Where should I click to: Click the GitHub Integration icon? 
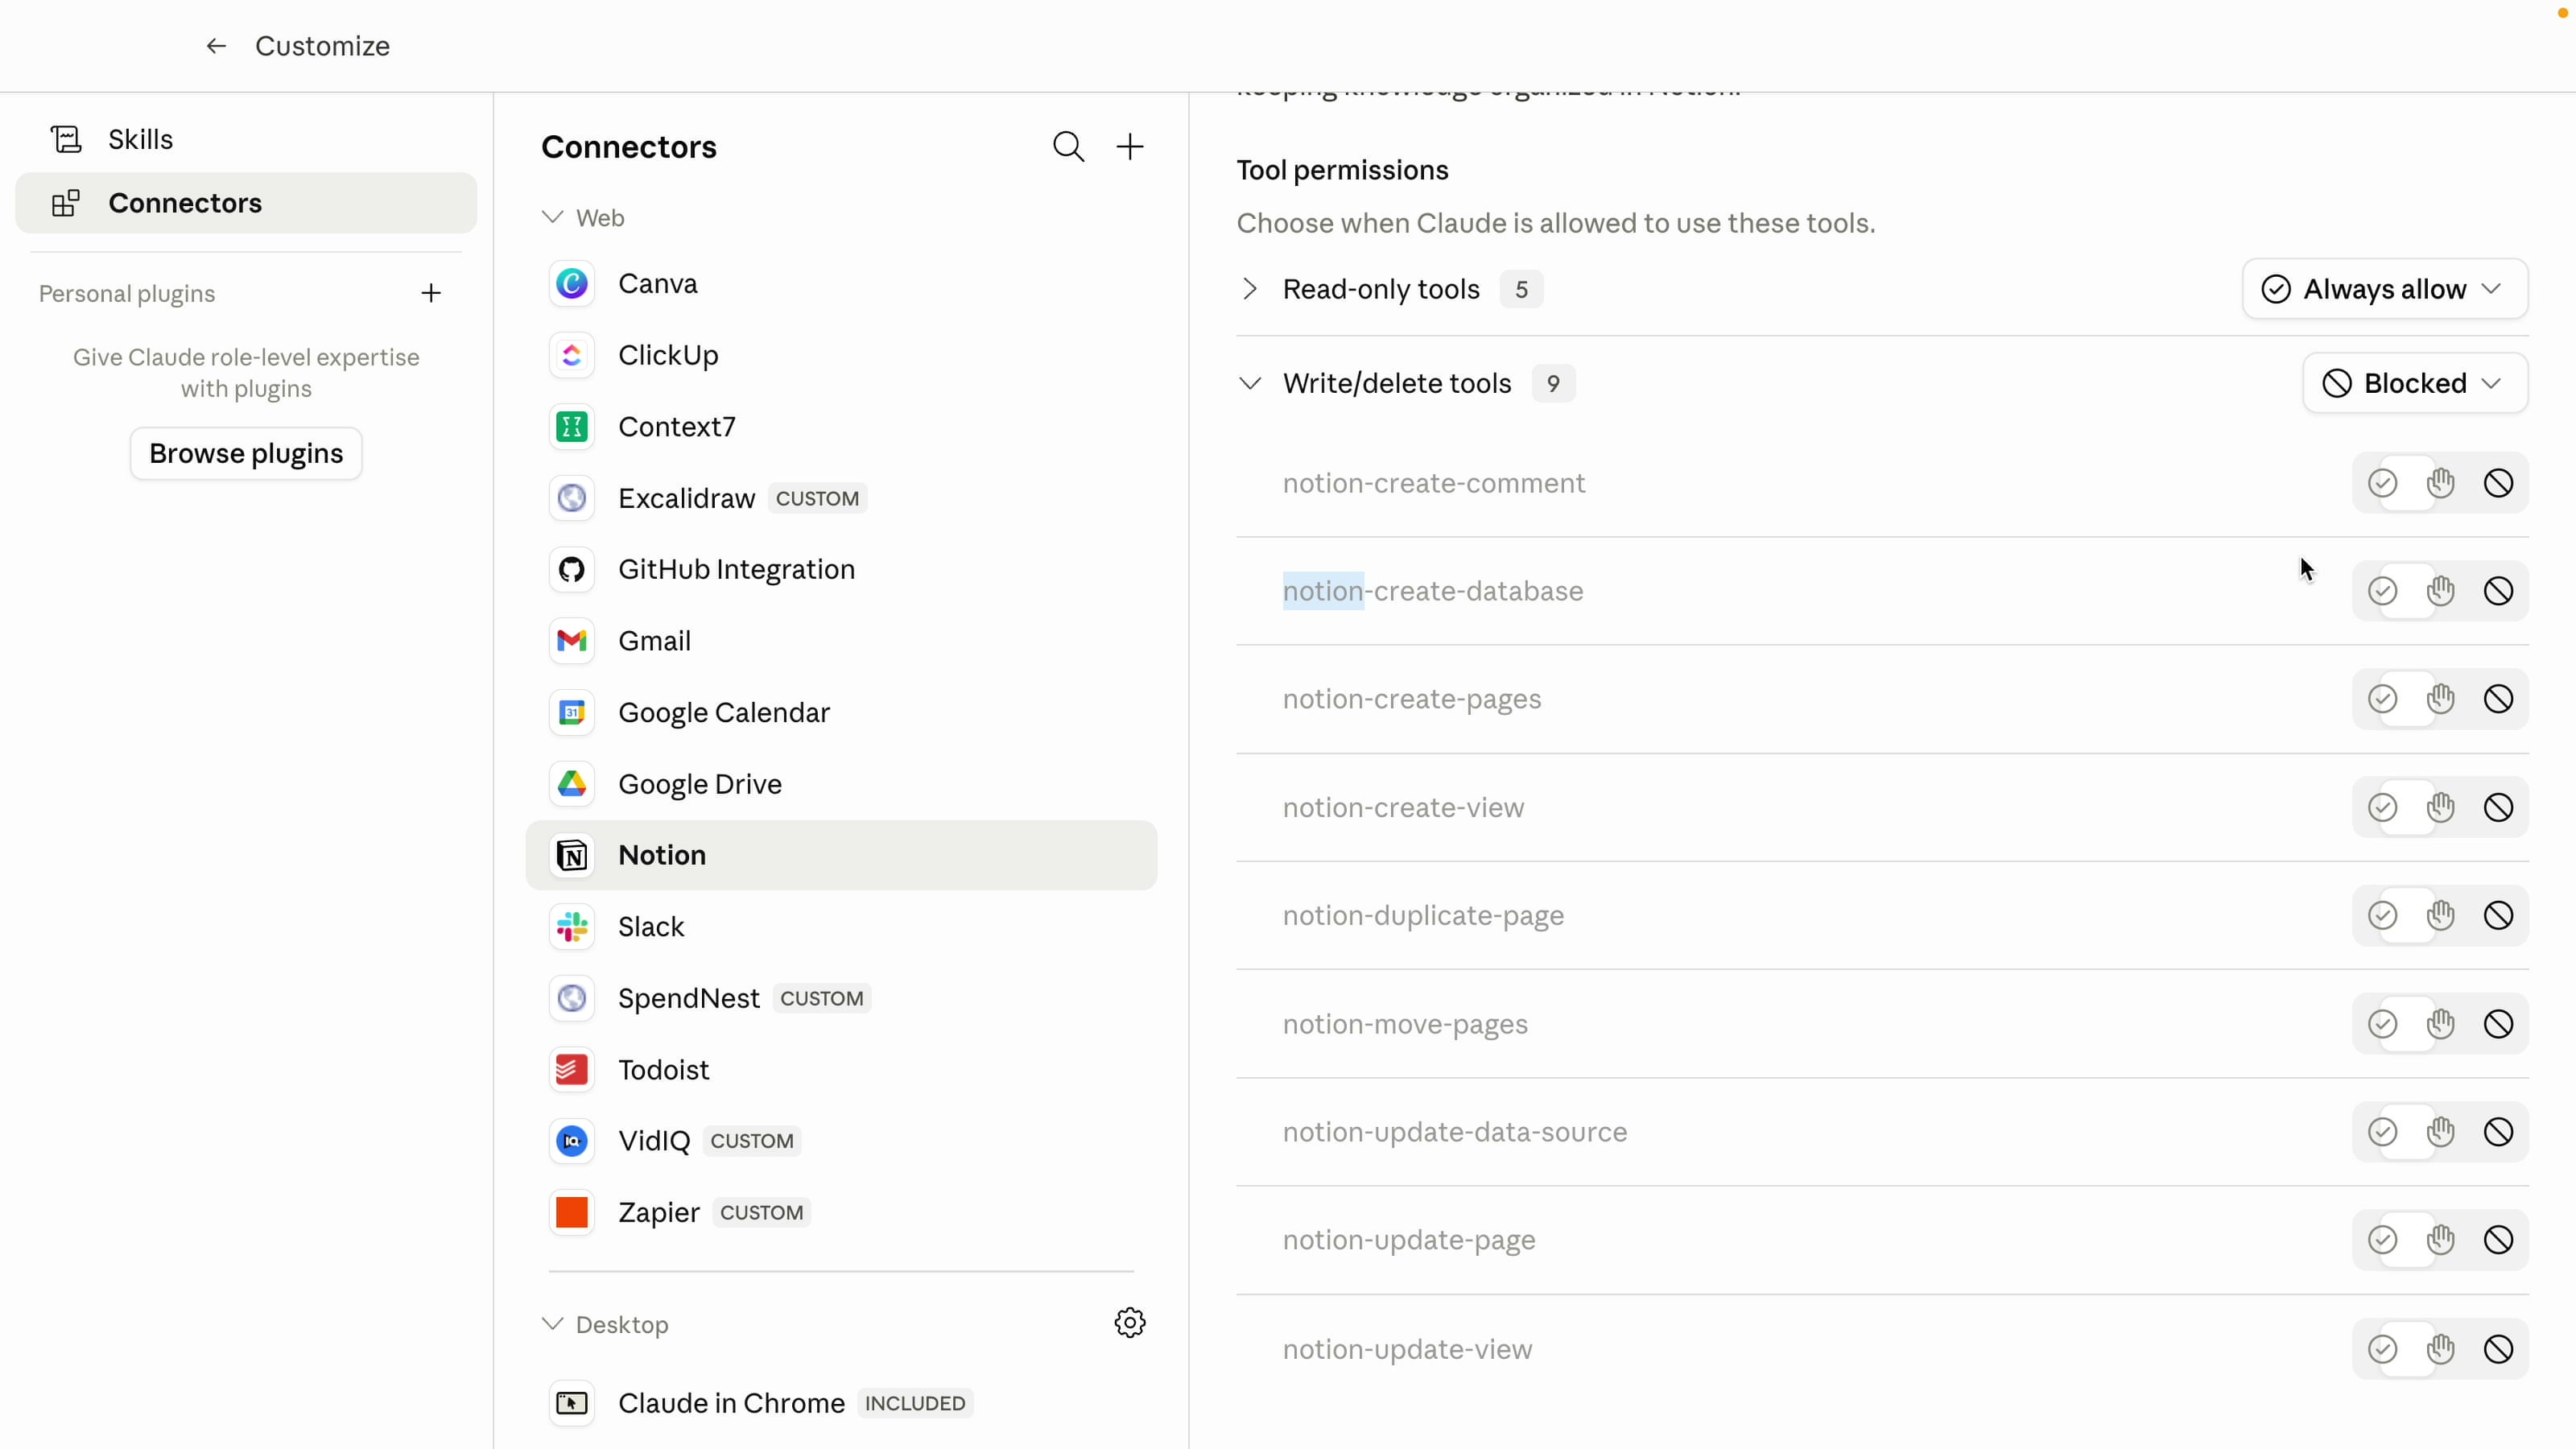click(x=572, y=570)
